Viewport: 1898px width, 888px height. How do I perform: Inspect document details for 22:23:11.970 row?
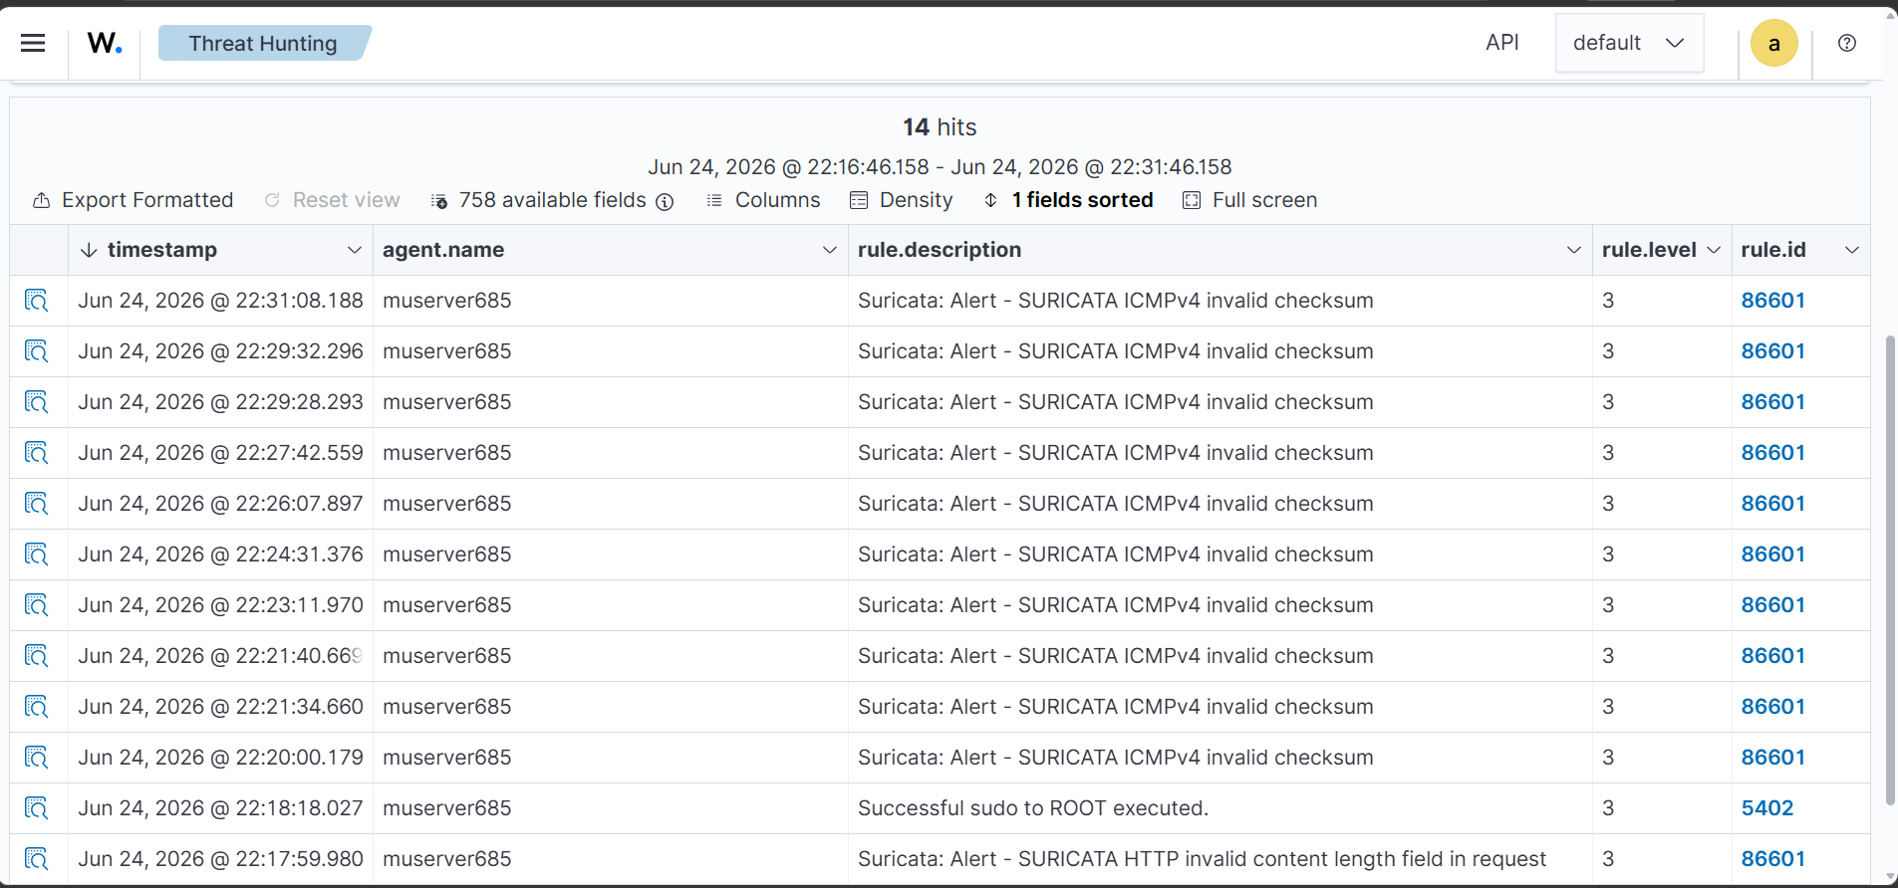(x=37, y=605)
